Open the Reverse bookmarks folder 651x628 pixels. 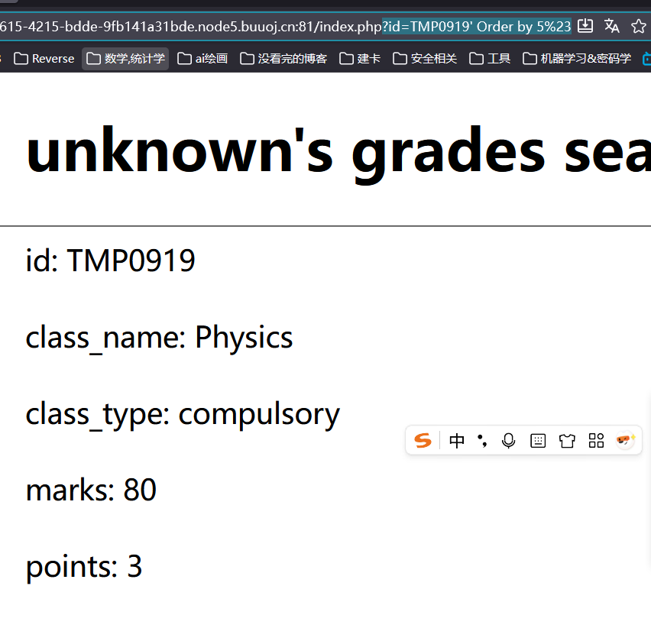pos(44,59)
